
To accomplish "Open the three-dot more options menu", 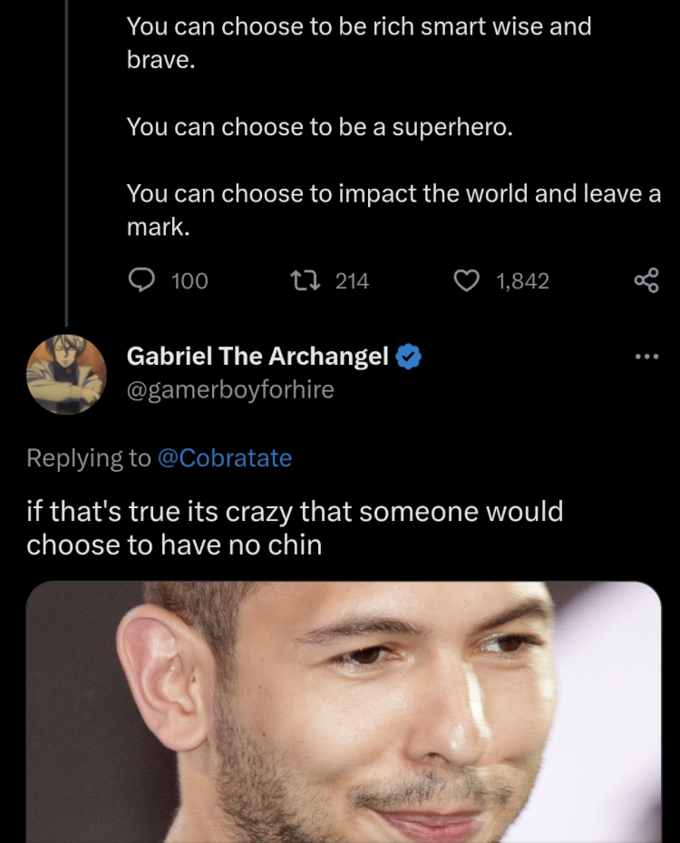I will tap(646, 357).
